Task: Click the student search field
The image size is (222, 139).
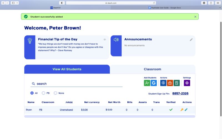Action: click(x=78, y=84)
